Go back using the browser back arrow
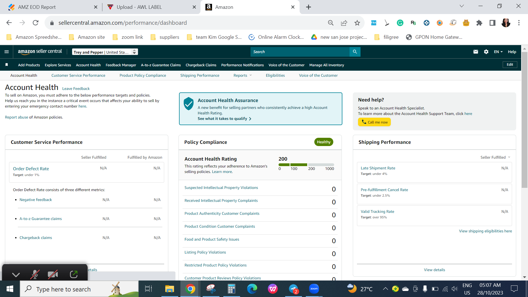The height and width of the screenshot is (297, 528). 9,23
